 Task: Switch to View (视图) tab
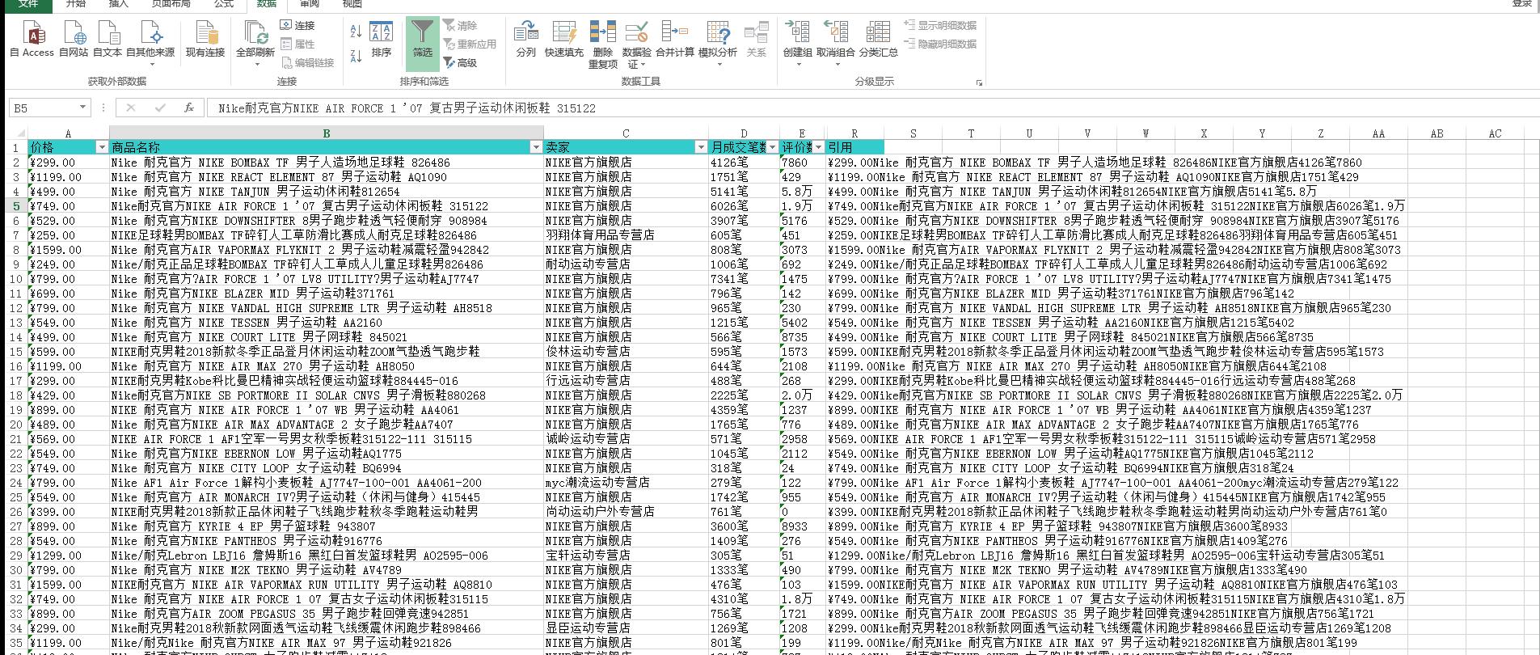point(352,4)
